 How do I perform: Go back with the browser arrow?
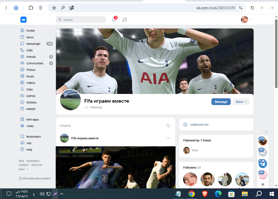(x=262, y=8)
